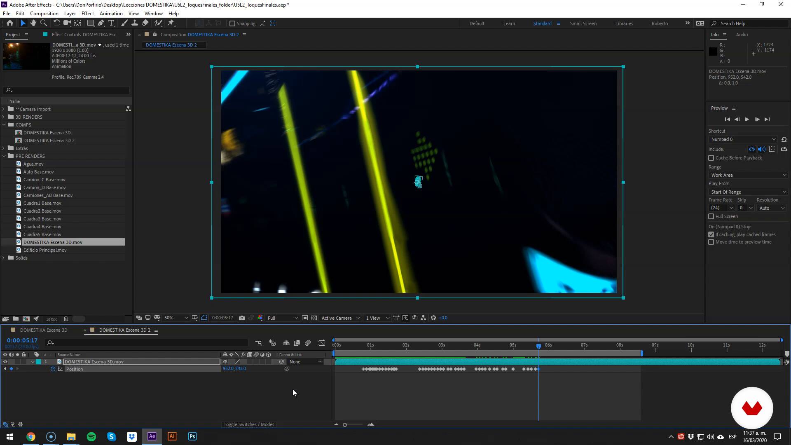Open Adobe Illustrator from taskbar
This screenshot has width=791, height=445.
click(x=172, y=436)
